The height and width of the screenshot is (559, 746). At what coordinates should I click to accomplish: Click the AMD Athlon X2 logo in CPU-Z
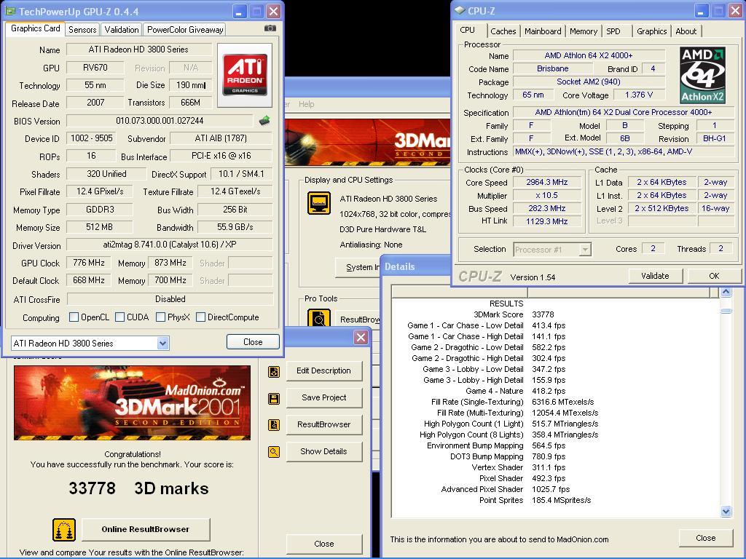[x=702, y=75]
